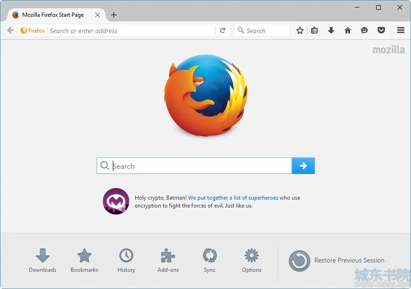The height and width of the screenshot is (289, 411).
Task: Click the start page Search input field
Action: click(194, 166)
